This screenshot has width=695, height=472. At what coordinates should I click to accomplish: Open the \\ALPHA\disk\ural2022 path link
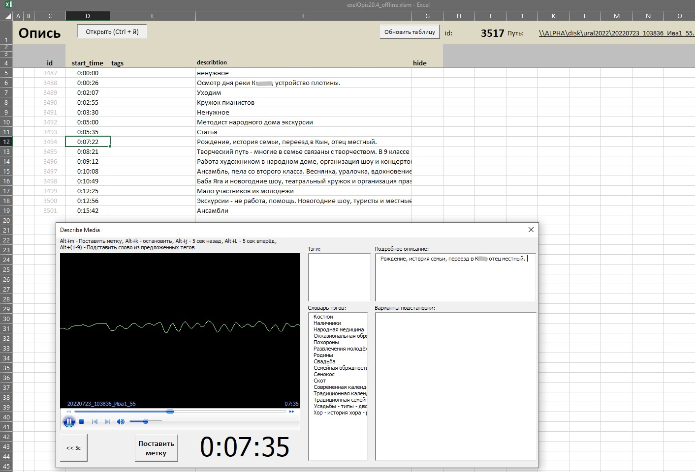(616, 33)
